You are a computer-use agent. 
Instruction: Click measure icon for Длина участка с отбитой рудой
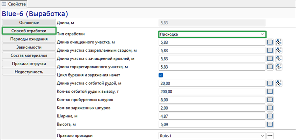click(279, 83)
